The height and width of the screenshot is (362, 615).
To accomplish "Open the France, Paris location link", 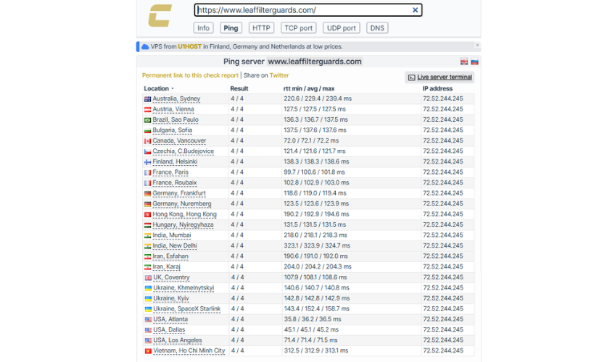I will pyautogui.click(x=170, y=172).
